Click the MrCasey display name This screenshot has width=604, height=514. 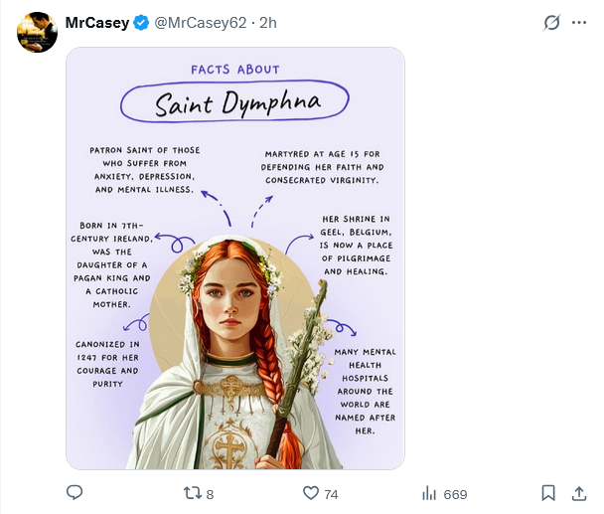coord(97,23)
